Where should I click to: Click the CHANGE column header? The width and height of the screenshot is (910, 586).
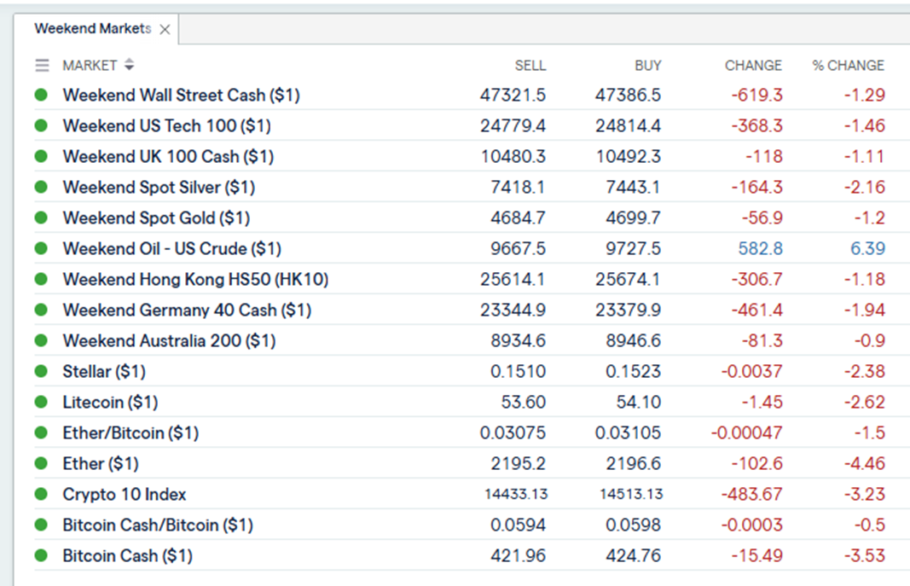(752, 66)
